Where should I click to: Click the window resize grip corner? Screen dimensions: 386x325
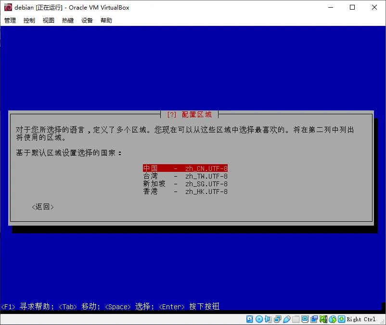[382, 322]
